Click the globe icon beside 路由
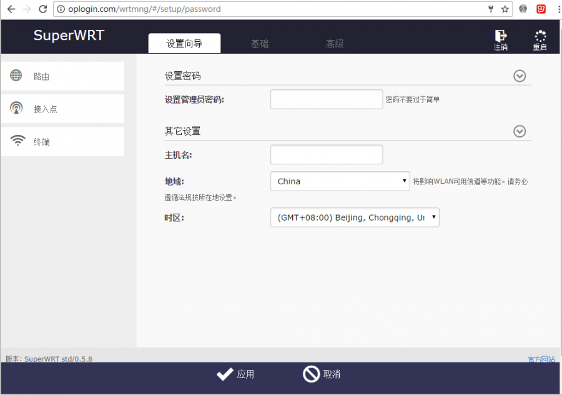This screenshot has width=562, height=395. pyautogui.click(x=16, y=76)
